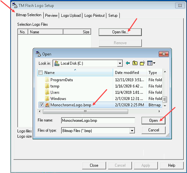Click the file list scroll up arrow
The height and width of the screenshot is (173, 187).
[x=165, y=72]
